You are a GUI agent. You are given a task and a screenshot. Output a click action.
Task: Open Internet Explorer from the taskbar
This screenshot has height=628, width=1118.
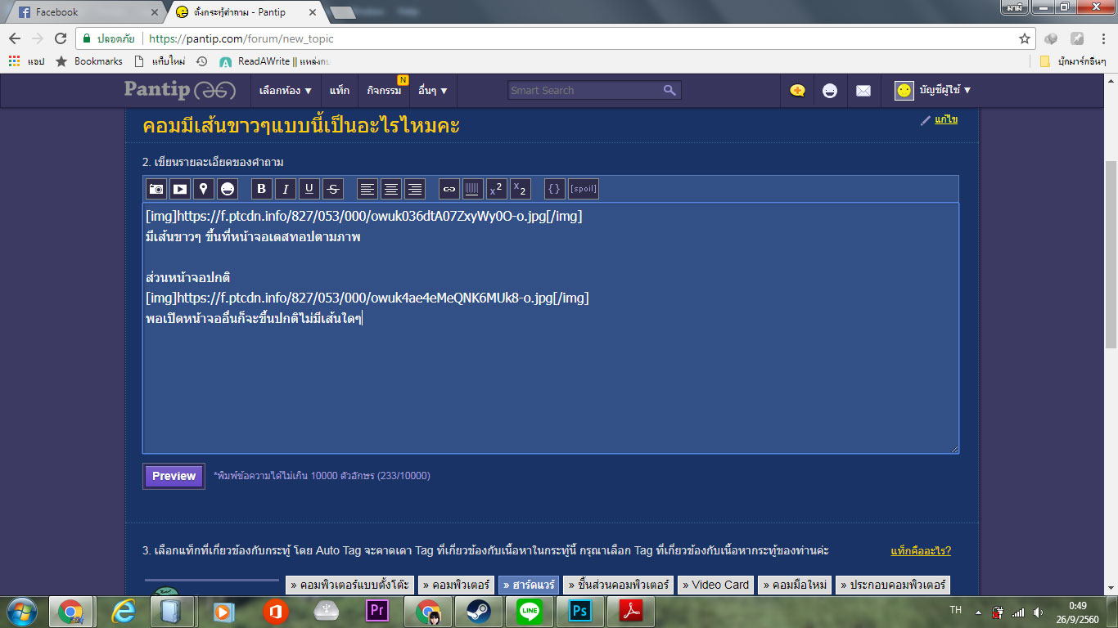(x=124, y=612)
